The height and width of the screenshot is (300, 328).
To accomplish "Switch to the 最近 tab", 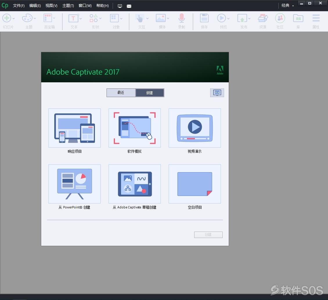I will click(x=121, y=93).
